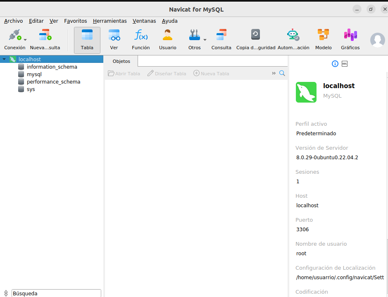The height and width of the screenshot is (297, 388).
Task: Click the Nueva Tabla button
Action: coord(211,74)
